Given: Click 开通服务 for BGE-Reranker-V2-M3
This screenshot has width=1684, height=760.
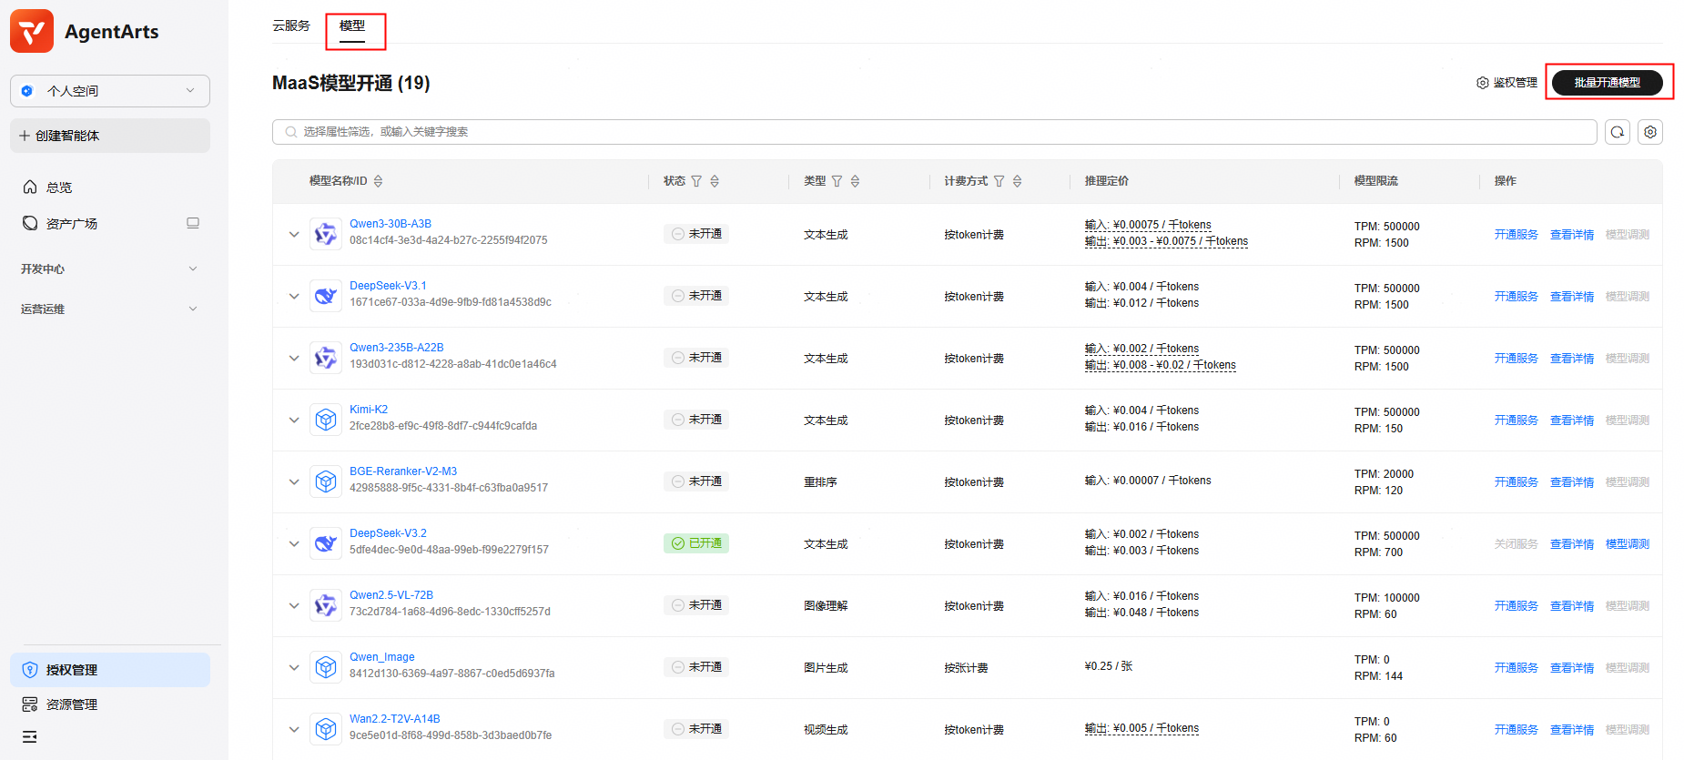Looking at the screenshot, I should point(1517,481).
